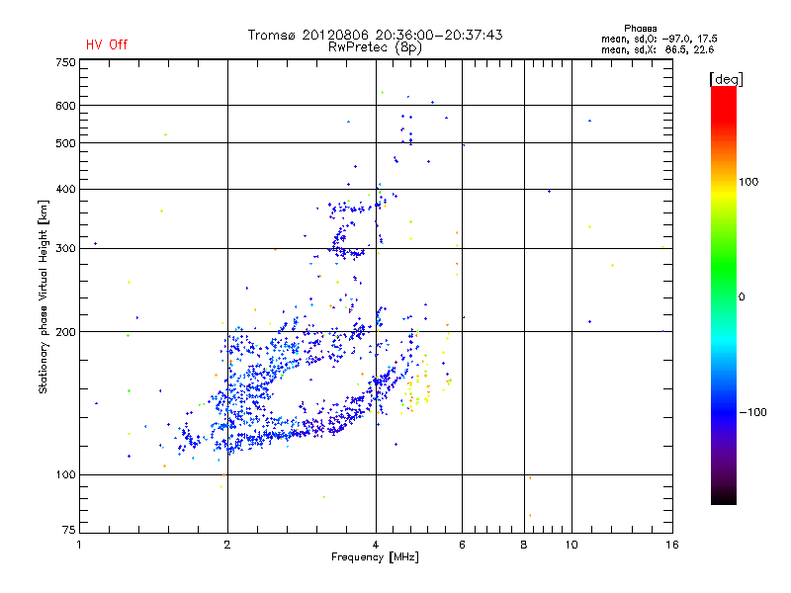Click the '16' frequency axis label

pyautogui.click(x=672, y=545)
